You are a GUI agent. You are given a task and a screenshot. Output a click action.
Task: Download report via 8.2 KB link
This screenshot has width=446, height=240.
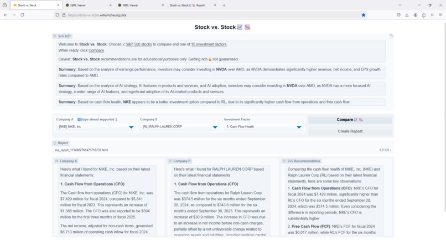click(x=385, y=150)
